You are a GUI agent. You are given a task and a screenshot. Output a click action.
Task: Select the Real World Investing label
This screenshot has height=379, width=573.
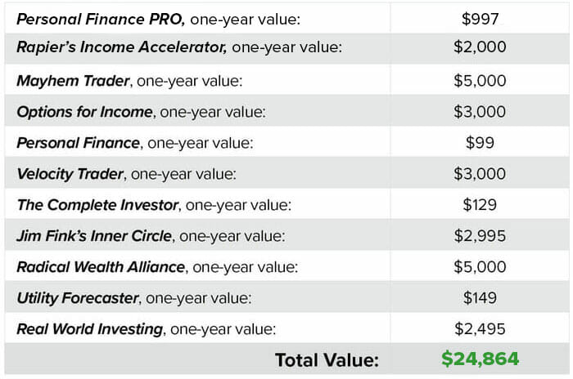click(90, 329)
